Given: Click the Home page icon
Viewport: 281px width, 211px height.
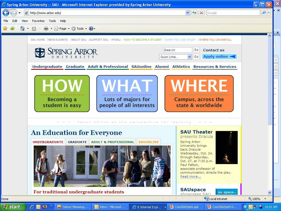Looking at the screenshot, I should point(23,29).
